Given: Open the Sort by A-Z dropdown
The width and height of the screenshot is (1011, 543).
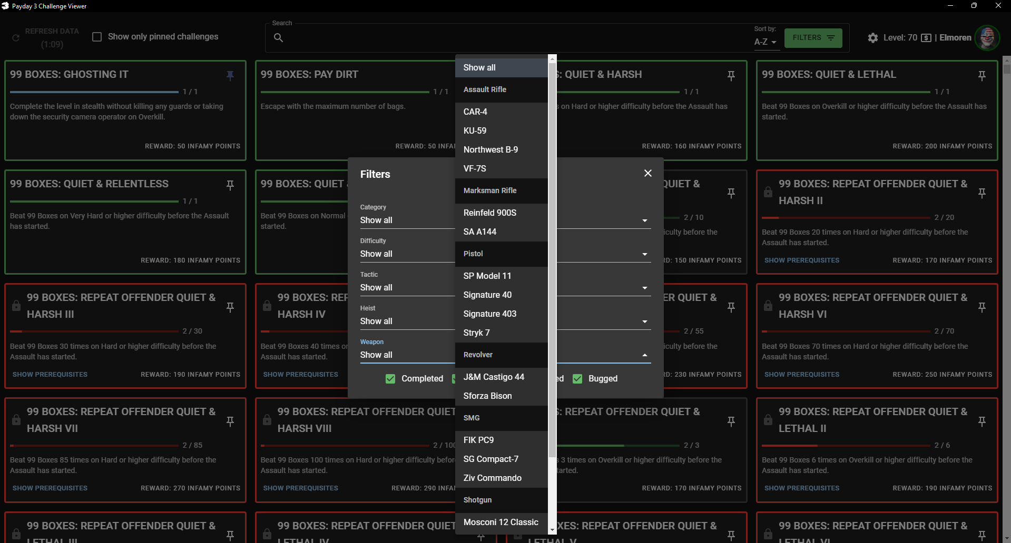Looking at the screenshot, I should click(x=765, y=42).
